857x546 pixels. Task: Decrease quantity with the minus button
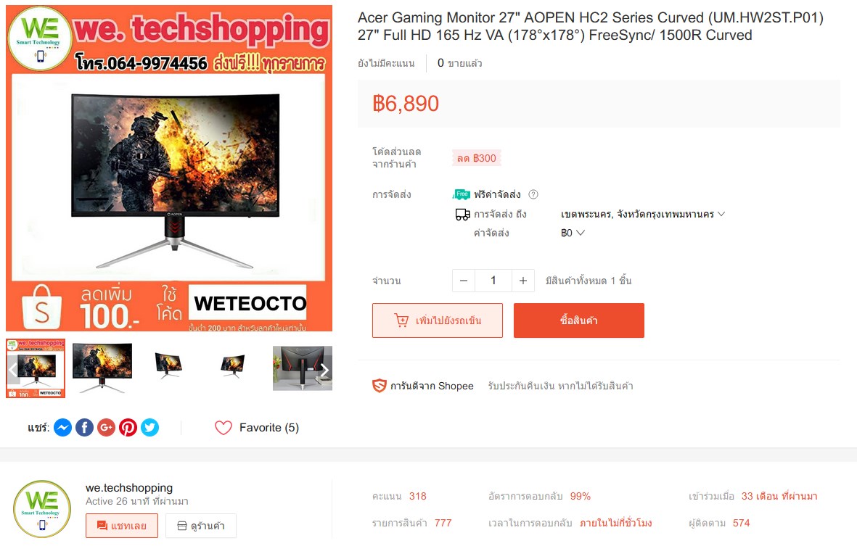coord(464,281)
